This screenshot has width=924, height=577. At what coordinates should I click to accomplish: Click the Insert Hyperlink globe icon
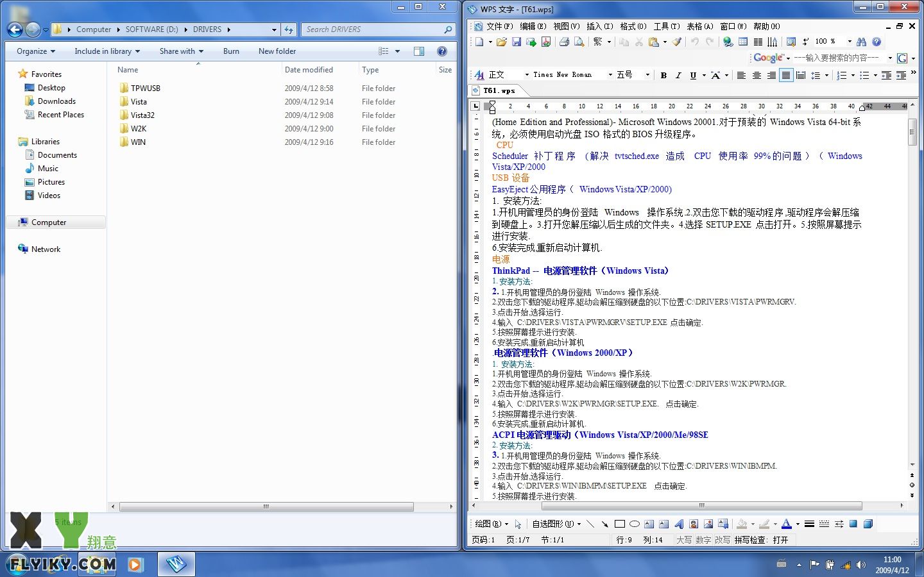click(728, 42)
